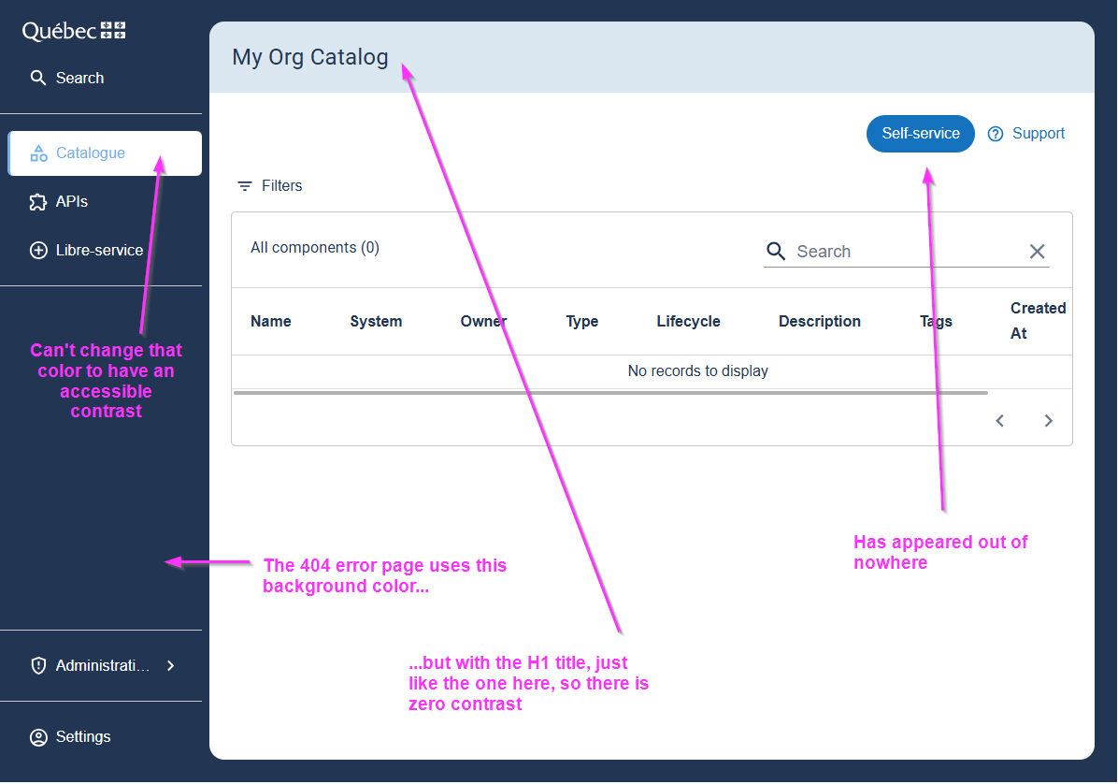Click the Québec logo
The width and height of the screenshot is (1118, 784).
coord(74,31)
